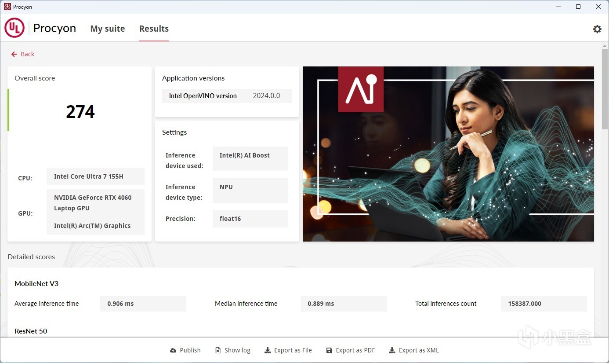Click the UL logo icon

(14, 28)
